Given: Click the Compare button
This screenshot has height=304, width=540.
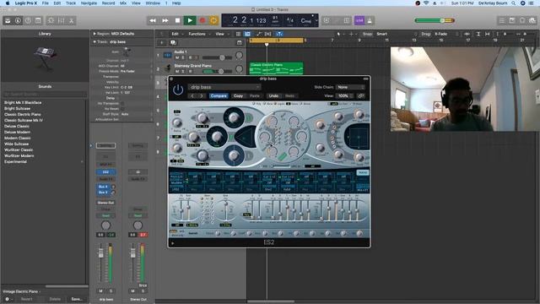Looking at the screenshot, I should pos(219,95).
